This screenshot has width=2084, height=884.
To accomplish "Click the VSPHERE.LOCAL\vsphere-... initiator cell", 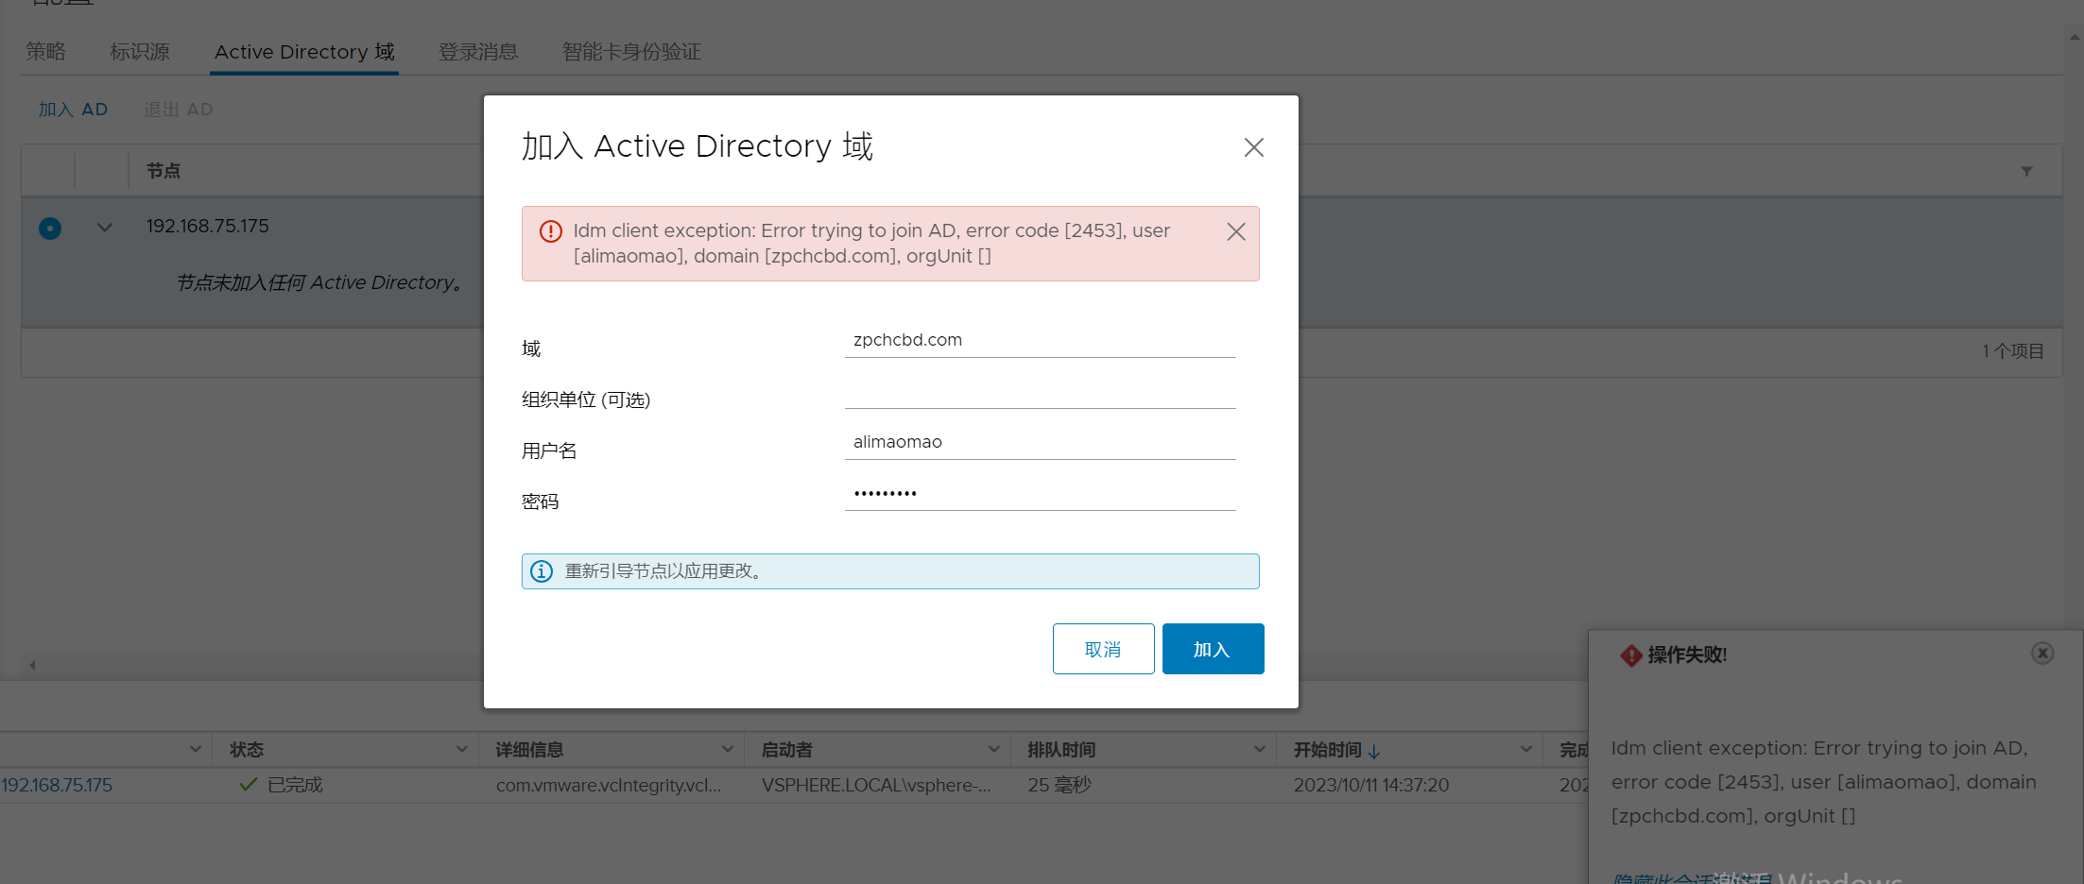I will (x=876, y=785).
